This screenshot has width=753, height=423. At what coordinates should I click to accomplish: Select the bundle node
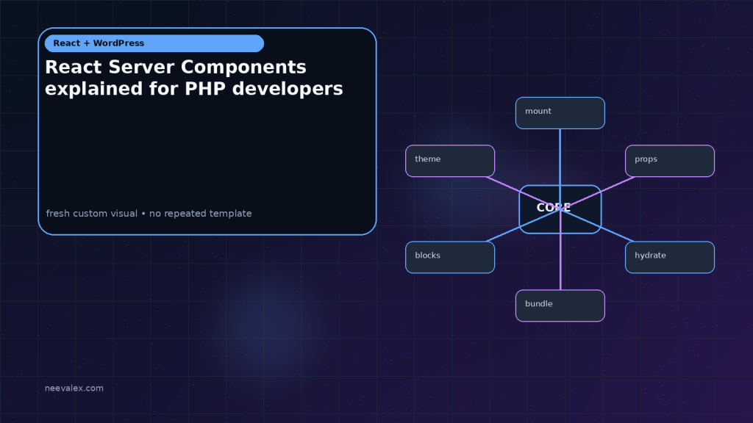(560, 305)
